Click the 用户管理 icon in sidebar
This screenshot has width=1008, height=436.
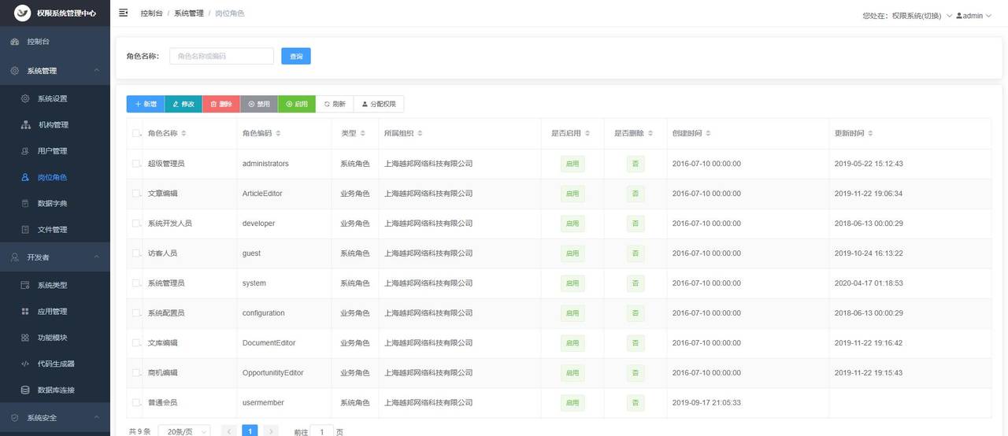tap(25, 151)
